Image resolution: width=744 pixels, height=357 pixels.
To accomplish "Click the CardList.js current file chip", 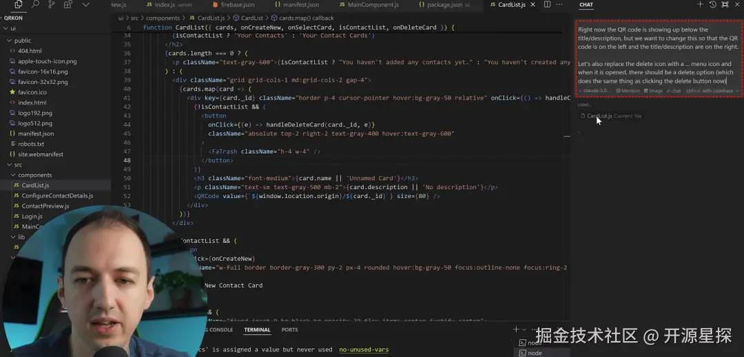I will click(x=611, y=116).
